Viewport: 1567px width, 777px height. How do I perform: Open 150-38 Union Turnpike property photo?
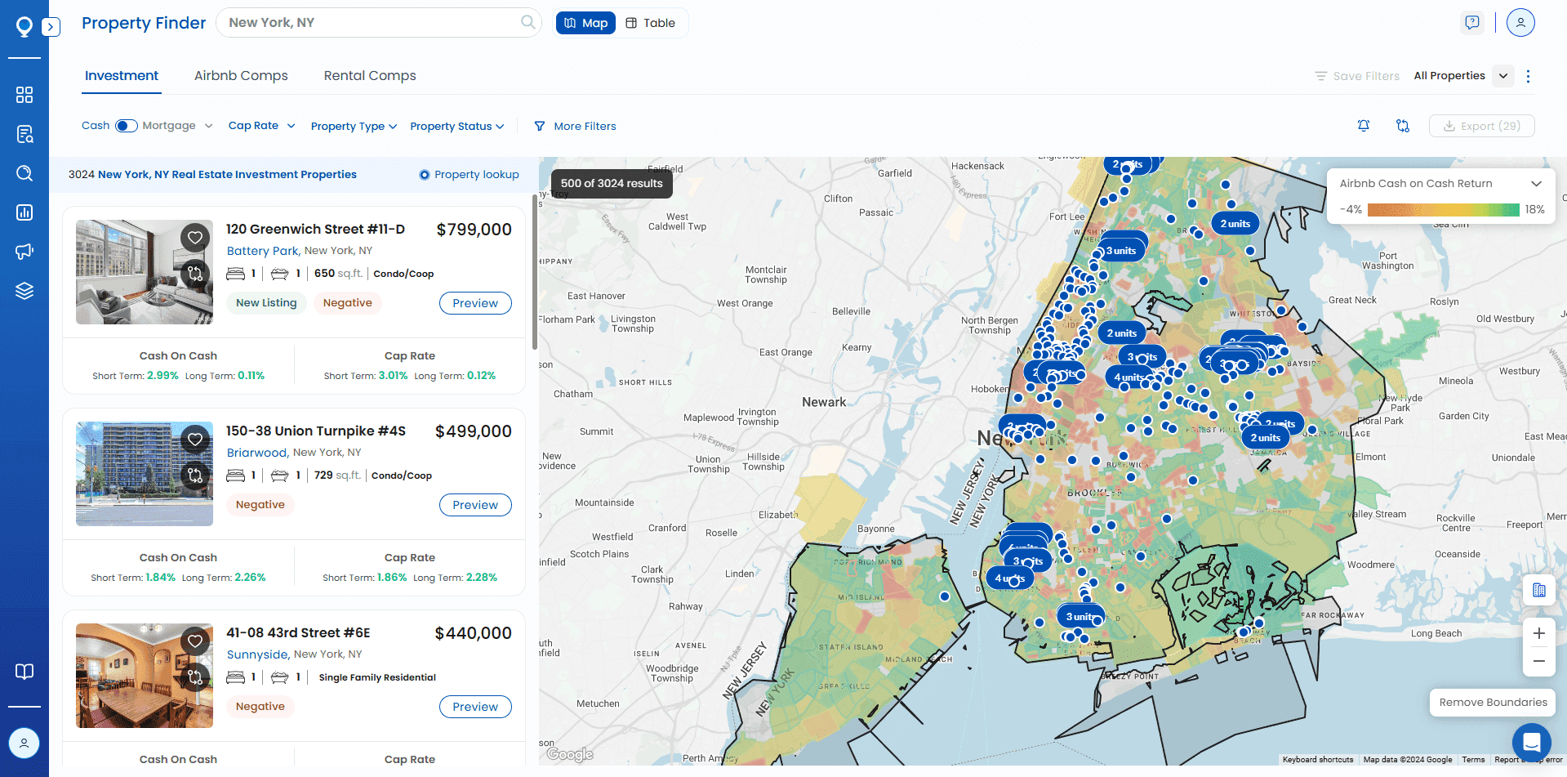tap(145, 474)
